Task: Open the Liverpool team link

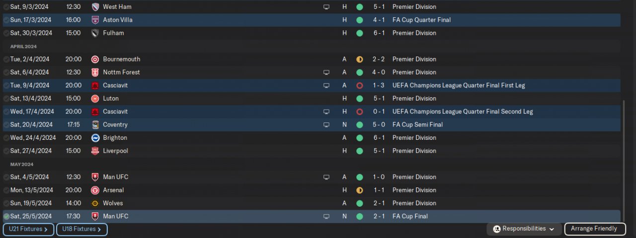Action: pyautogui.click(x=115, y=151)
